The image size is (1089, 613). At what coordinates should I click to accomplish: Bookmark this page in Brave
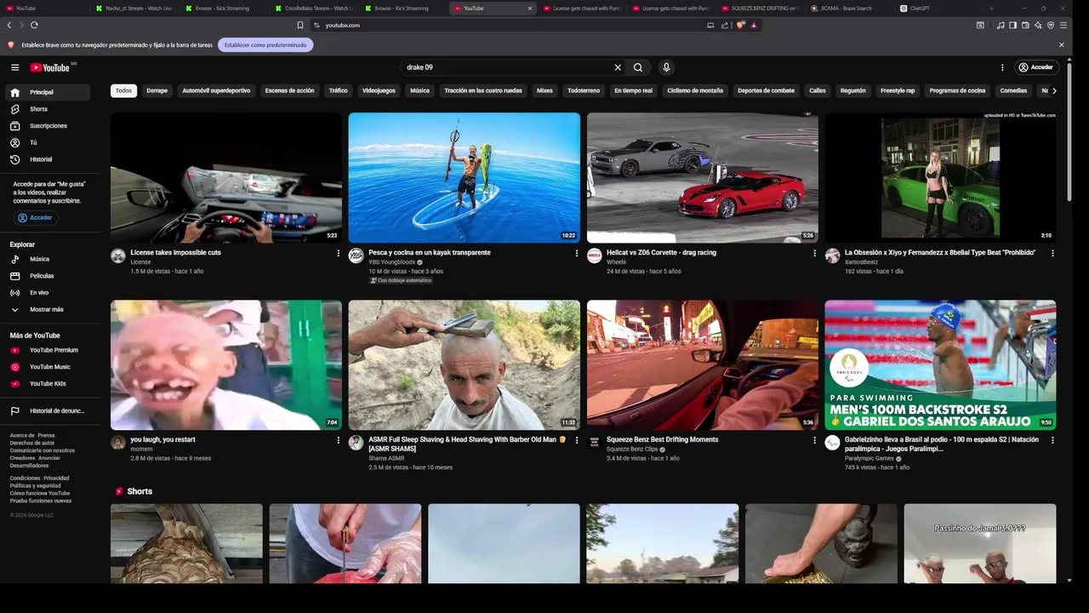point(299,26)
